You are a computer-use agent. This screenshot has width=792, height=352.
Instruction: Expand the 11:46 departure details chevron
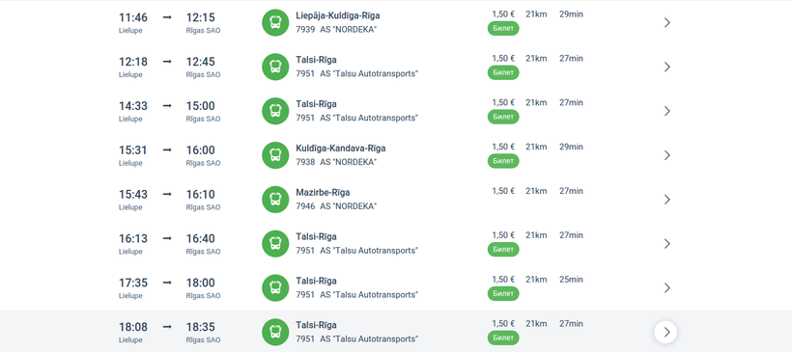[666, 23]
